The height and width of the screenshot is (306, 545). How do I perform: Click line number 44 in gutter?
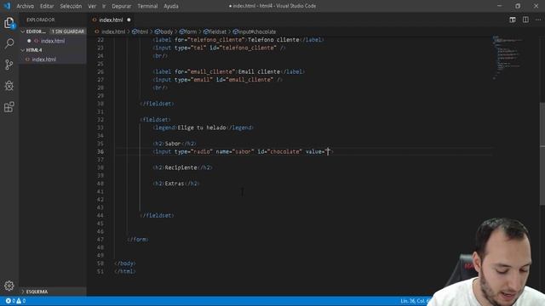[x=100, y=215]
